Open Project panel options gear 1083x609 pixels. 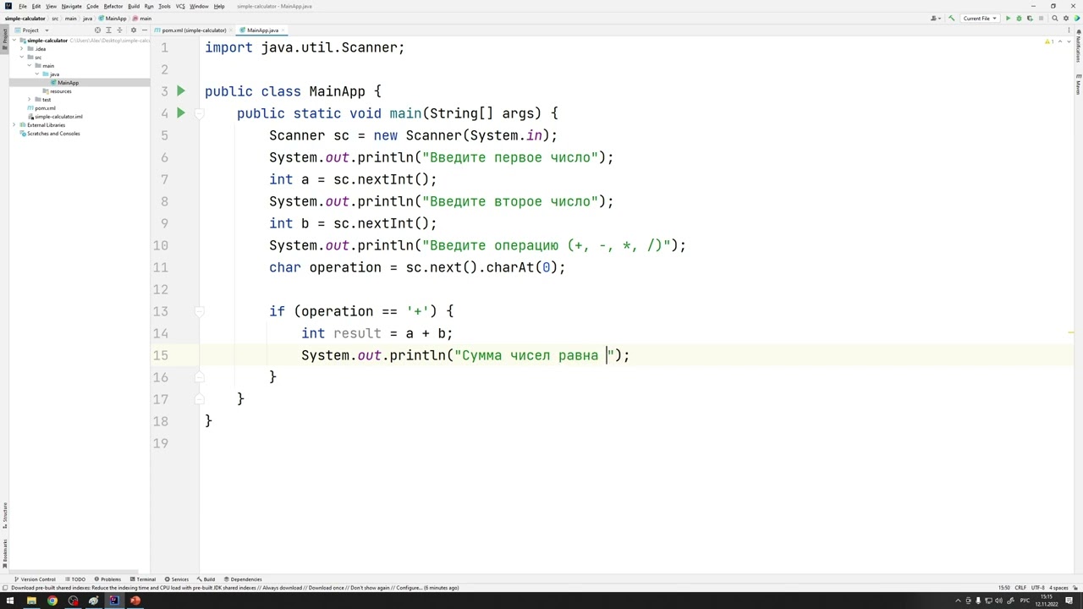(x=134, y=30)
